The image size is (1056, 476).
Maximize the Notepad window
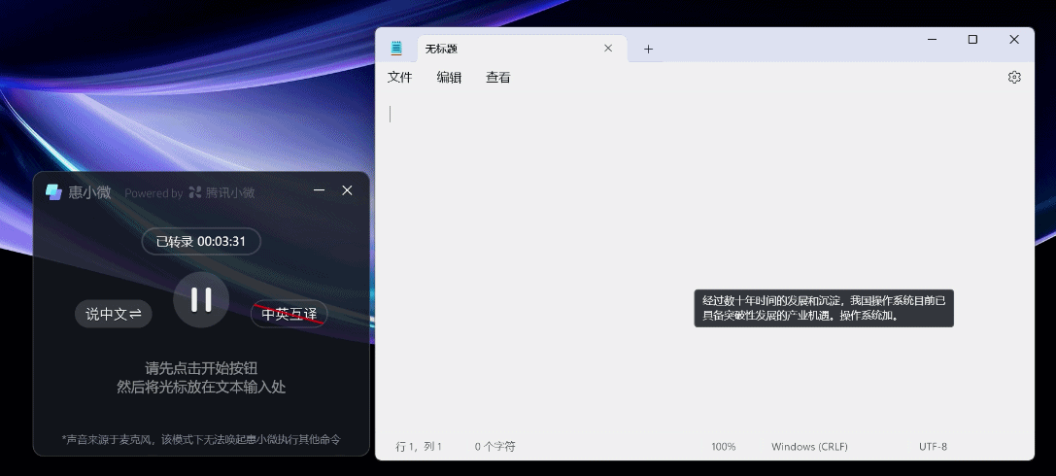(x=972, y=40)
